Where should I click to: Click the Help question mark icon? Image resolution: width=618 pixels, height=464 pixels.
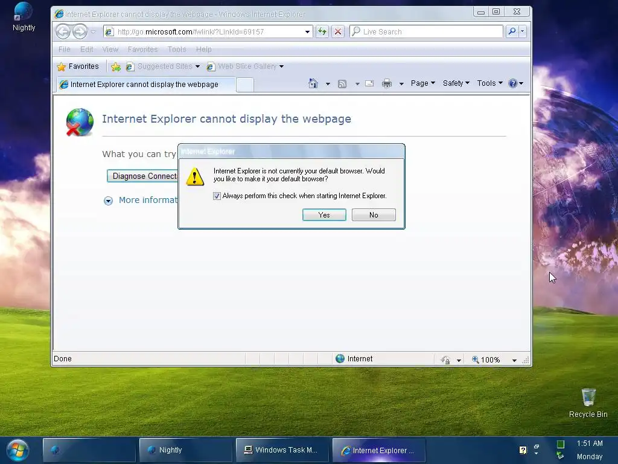513,83
